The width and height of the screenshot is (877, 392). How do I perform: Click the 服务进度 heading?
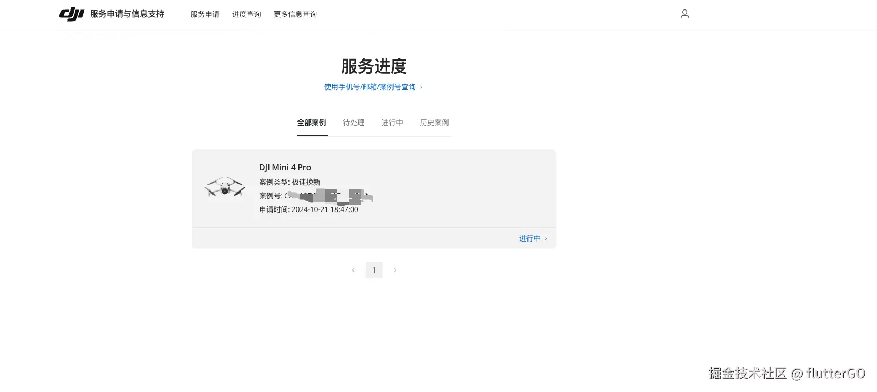tap(374, 66)
